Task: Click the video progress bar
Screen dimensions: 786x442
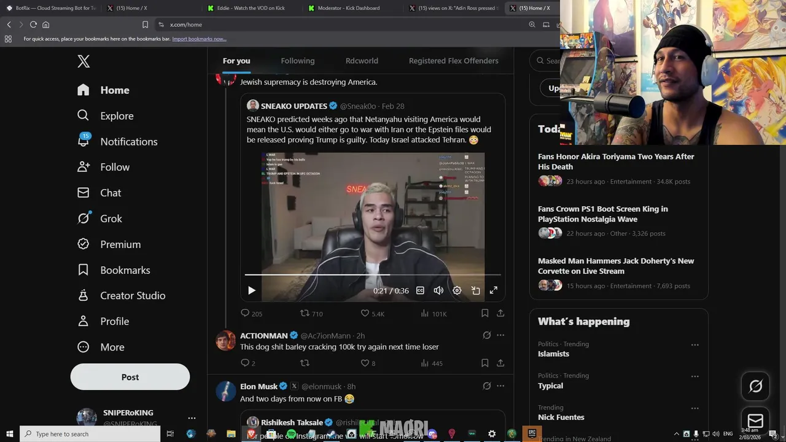Action: coord(373,275)
